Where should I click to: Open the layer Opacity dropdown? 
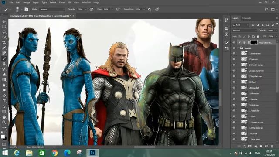276,31
